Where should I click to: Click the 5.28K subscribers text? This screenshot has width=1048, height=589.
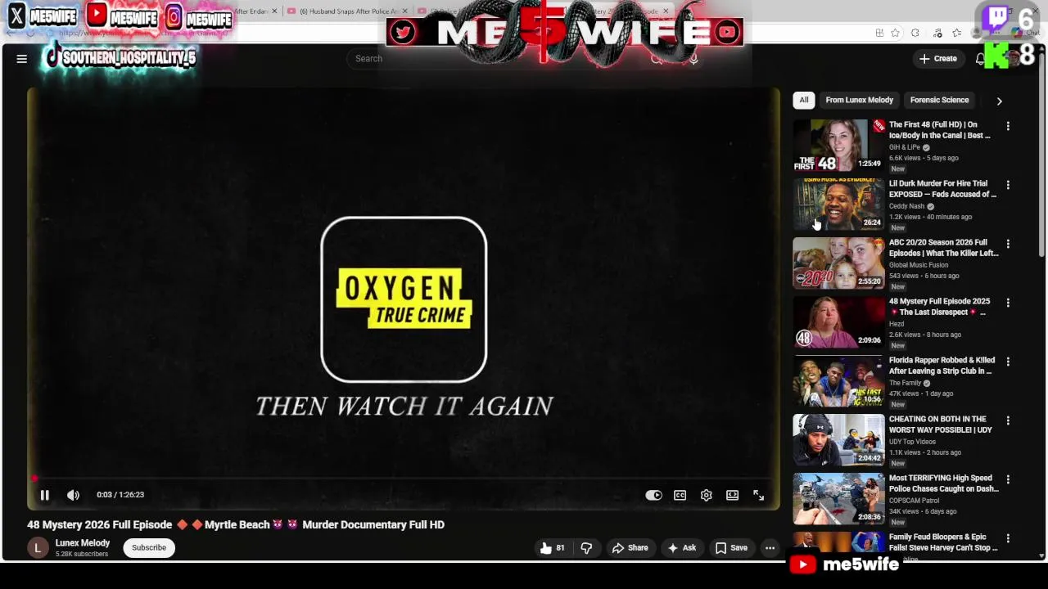(x=82, y=555)
